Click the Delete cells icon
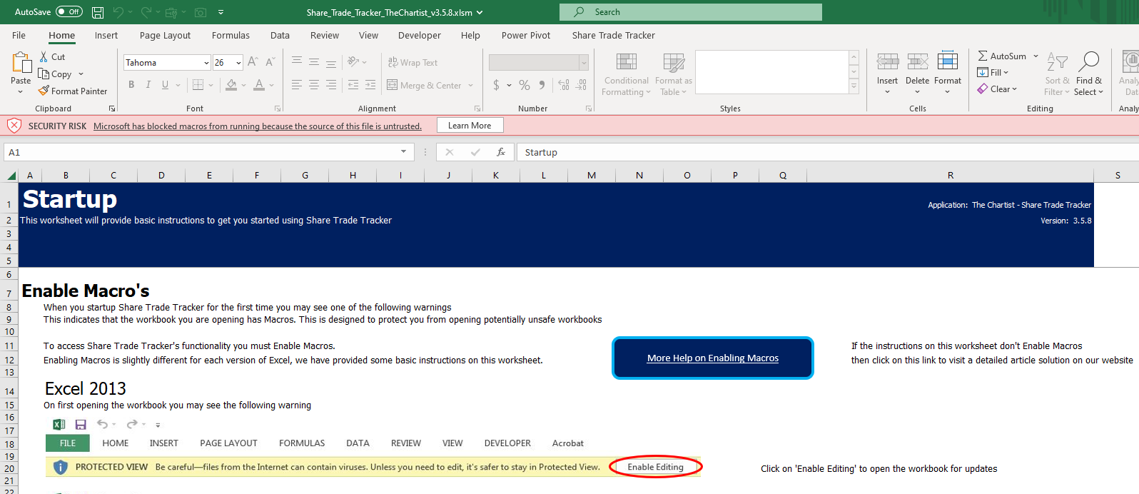This screenshot has height=494, width=1139. [918, 62]
